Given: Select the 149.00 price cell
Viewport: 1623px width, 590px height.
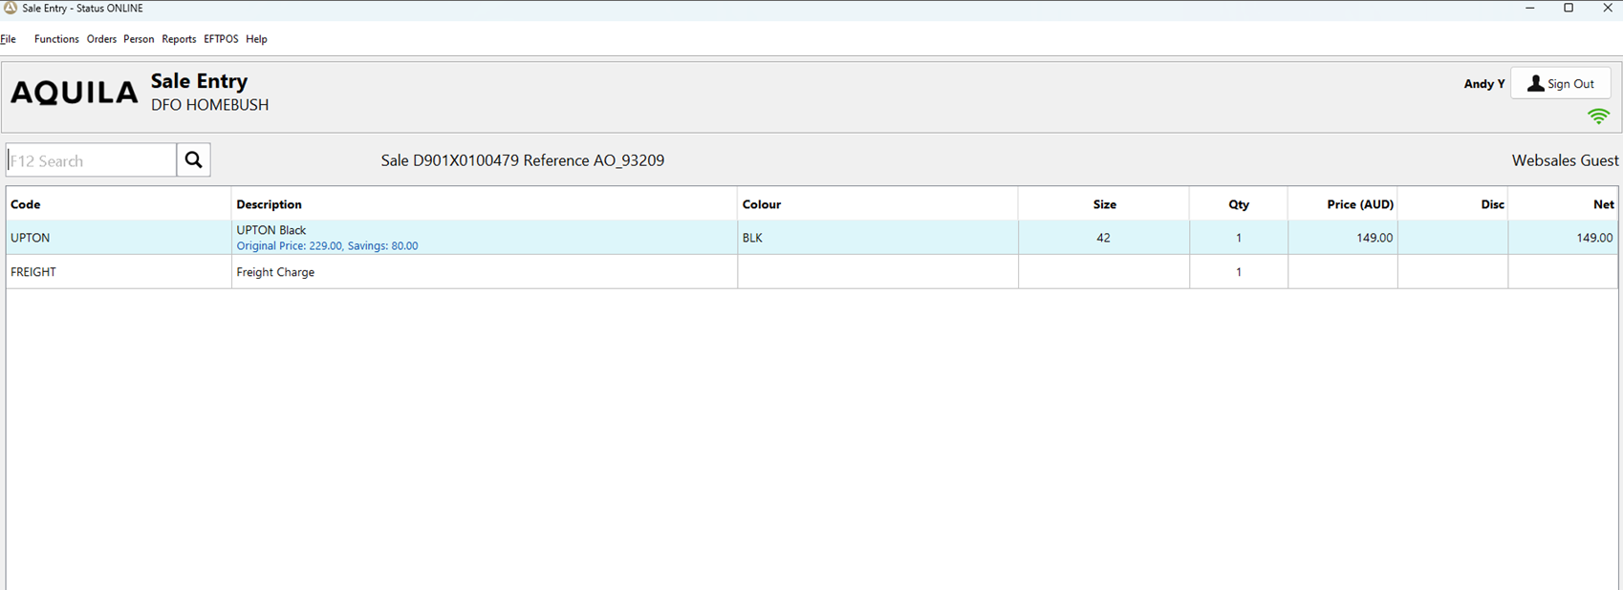Looking at the screenshot, I should point(1343,238).
